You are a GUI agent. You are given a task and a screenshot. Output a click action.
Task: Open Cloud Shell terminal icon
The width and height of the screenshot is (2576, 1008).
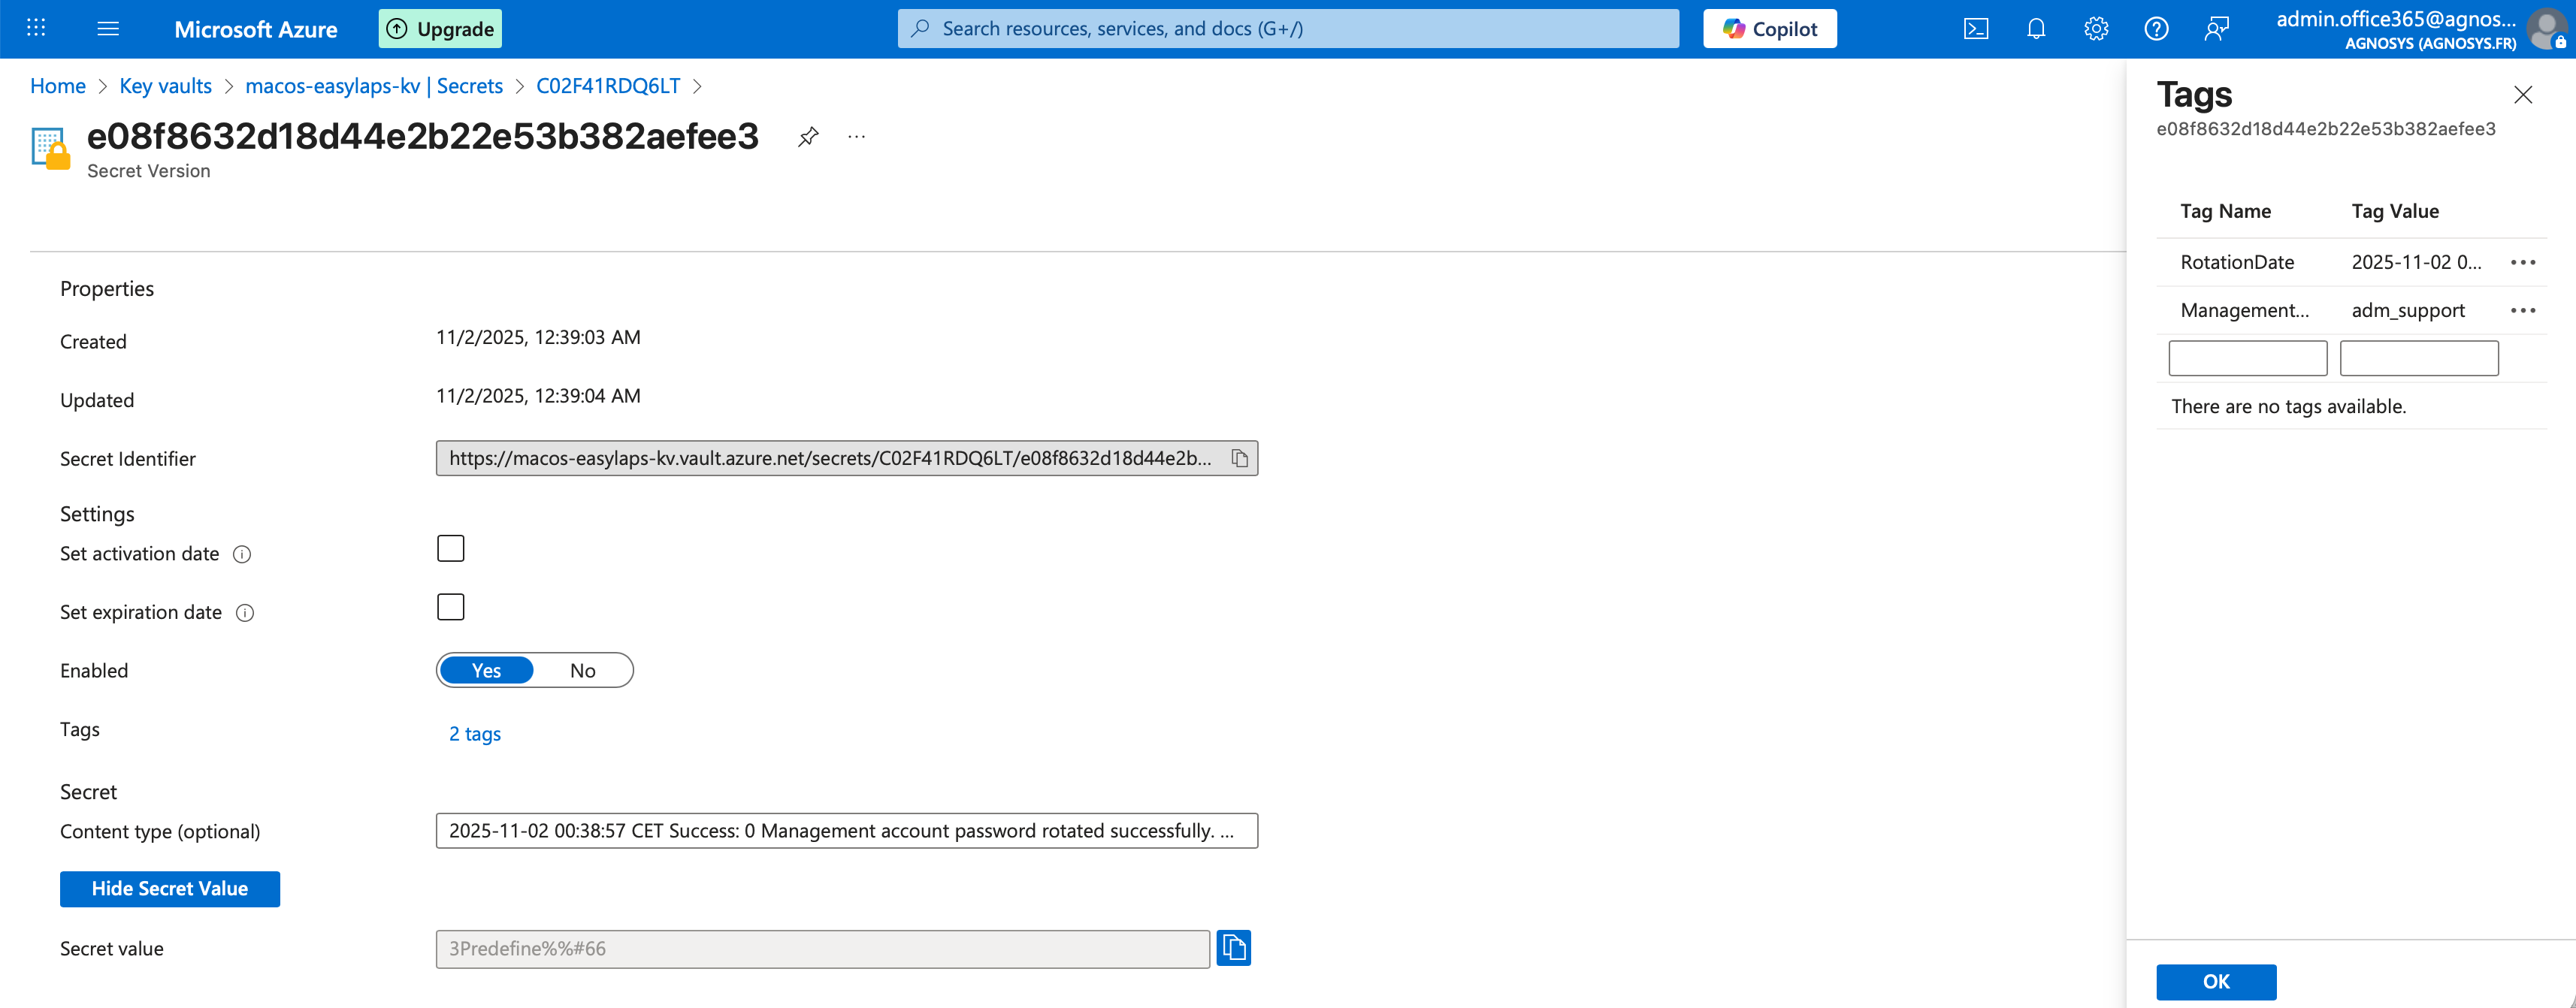click(x=1976, y=29)
